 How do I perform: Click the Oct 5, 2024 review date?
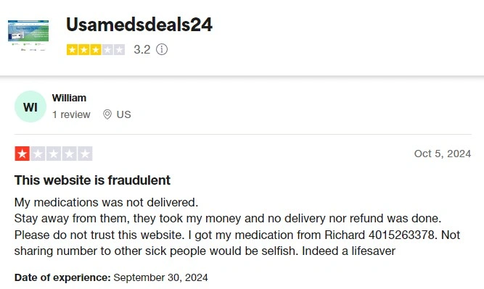point(443,154)
